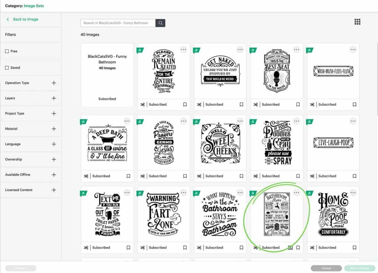Click the search magnifier button
Viewport: 378px width, 273px height.
click(160, 23)
